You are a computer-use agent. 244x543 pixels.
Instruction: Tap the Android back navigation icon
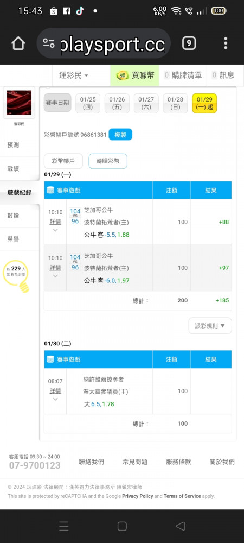180,526
